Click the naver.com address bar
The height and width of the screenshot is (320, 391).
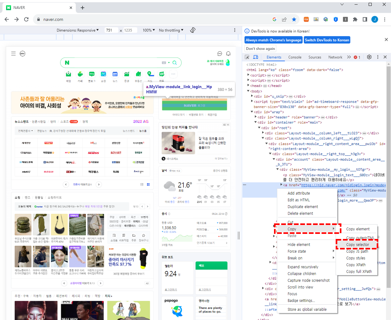point(153,19)
